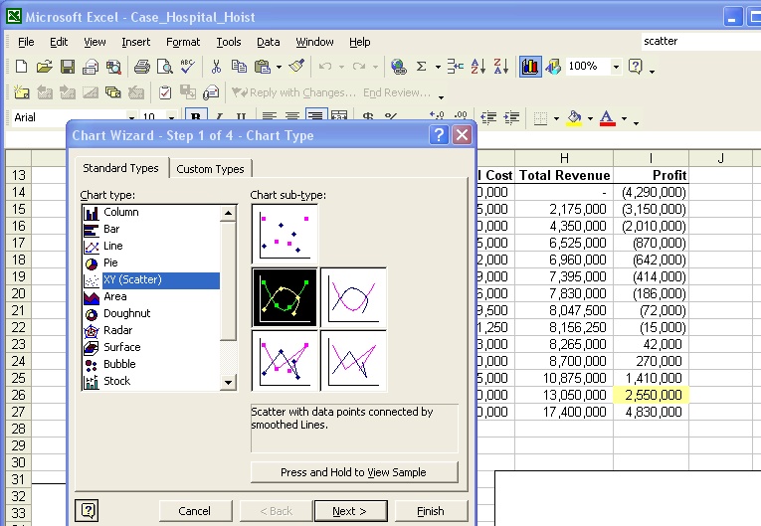Click the Print icon in toolbar
Viewport: 761px width, 526px height.
coord(141,67)
